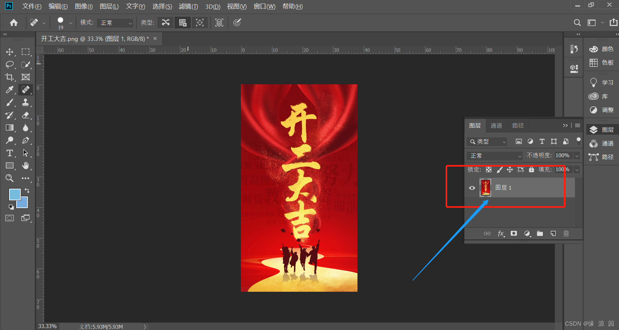Toggle the Content-Aware type button

(x=166, y=22)
